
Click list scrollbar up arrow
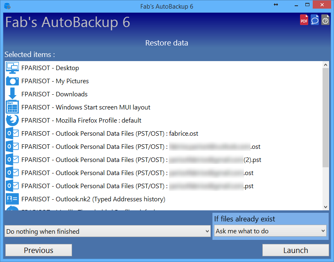point(325,65)
